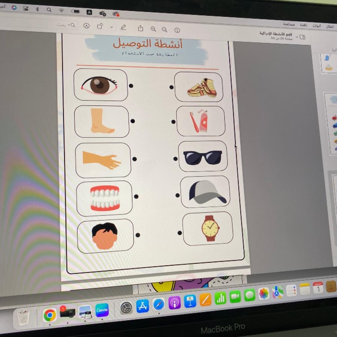Click the Wi-Fi status icon
The height and width of the screenshot is (337, 337).
coord(61,10)
